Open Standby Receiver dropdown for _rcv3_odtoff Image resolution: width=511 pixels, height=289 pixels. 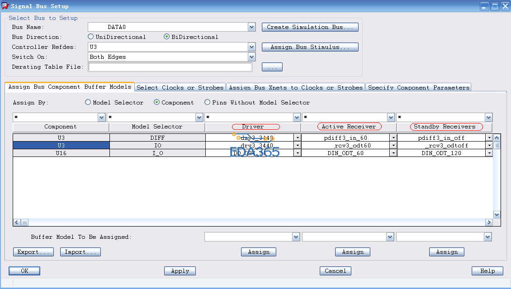[x=489, y=145]
